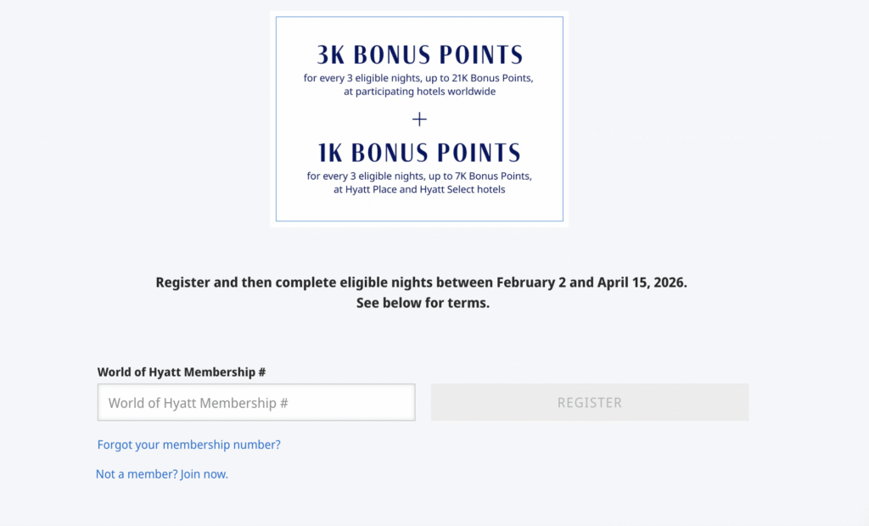Click the participating hotels worldwide text
Viewport: 869px width, 526px height.
pos(418,91)
